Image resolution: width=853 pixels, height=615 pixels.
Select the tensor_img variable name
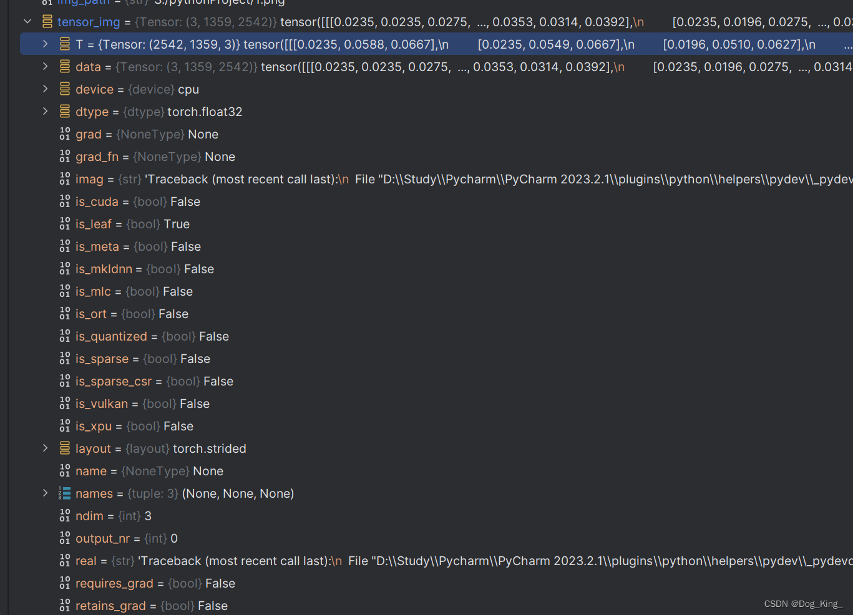89,22
